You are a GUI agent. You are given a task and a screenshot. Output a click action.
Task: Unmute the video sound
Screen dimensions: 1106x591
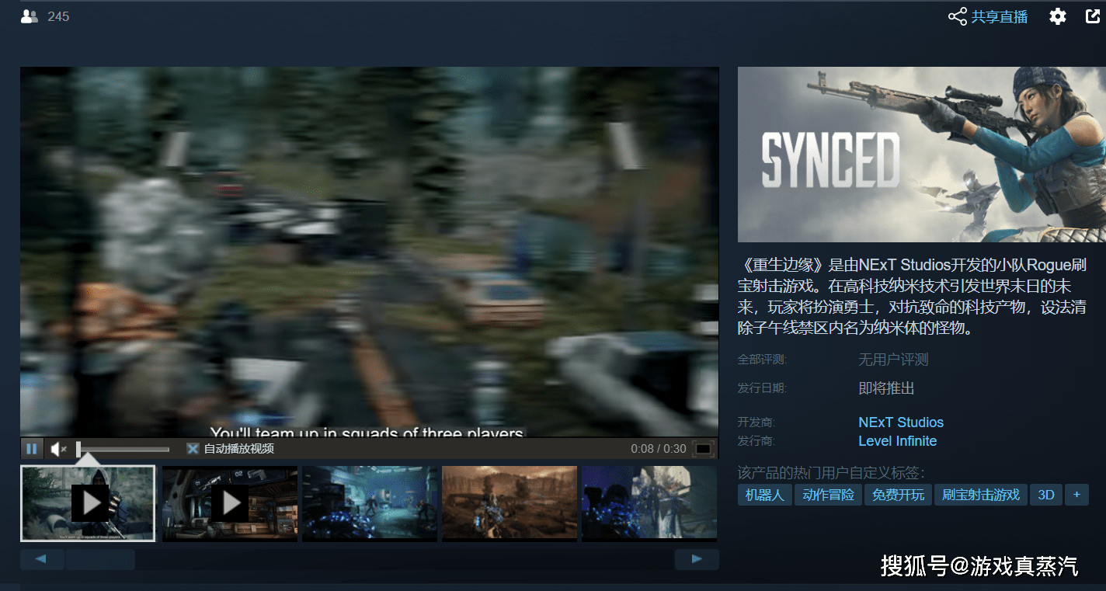click(x=59, y=449)
